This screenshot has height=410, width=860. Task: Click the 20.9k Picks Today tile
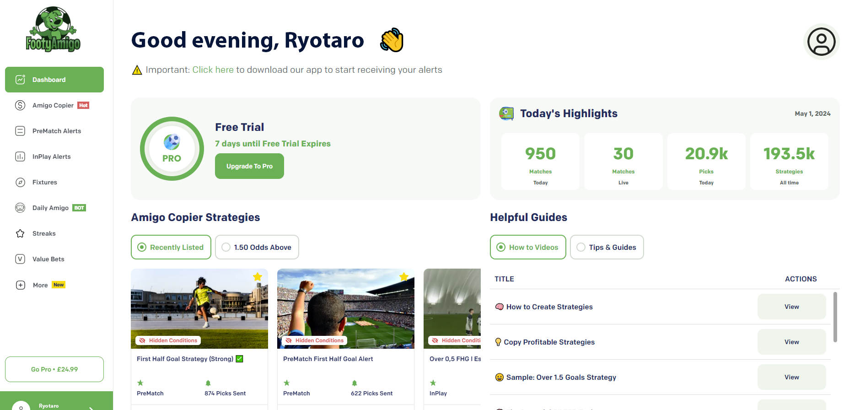point(706,162)
